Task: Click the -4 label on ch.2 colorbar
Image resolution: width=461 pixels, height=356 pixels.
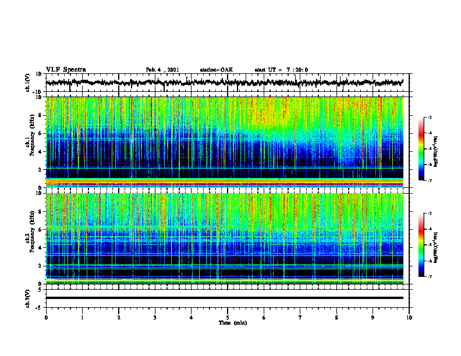Action: click(x=429, y=229)
